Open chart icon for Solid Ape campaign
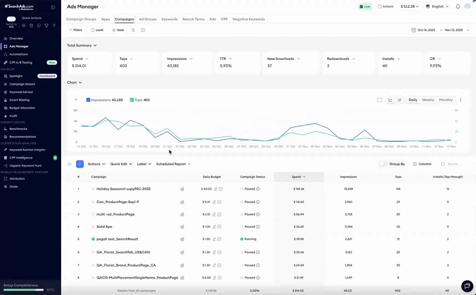Image resolution: width=476 pixels, height=295 pixels. [182, 227]
